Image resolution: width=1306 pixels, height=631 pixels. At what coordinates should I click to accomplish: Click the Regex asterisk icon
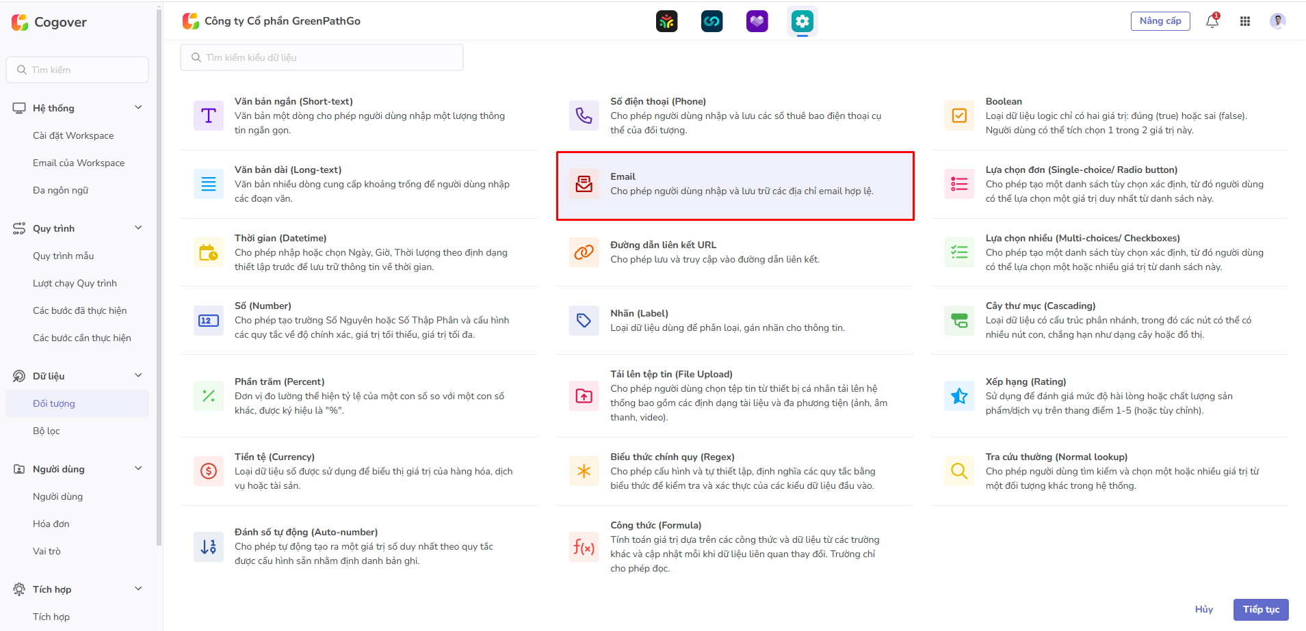[x=584, y=471]
